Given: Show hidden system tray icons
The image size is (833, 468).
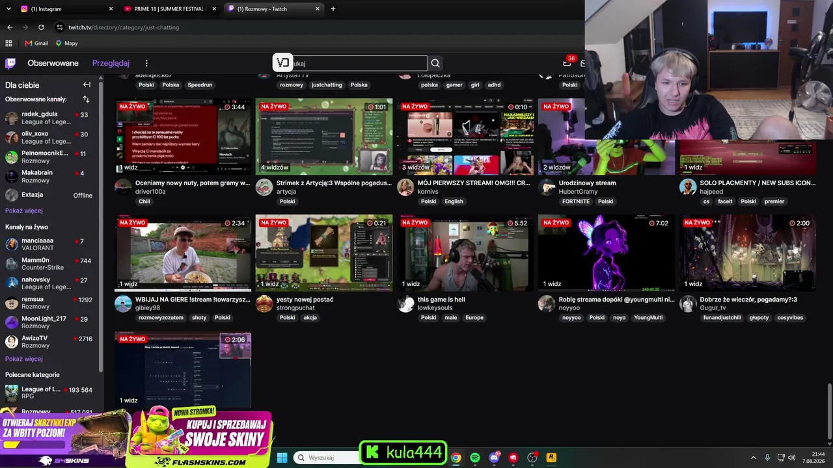Looking at the screenshot, I should 754,458.
